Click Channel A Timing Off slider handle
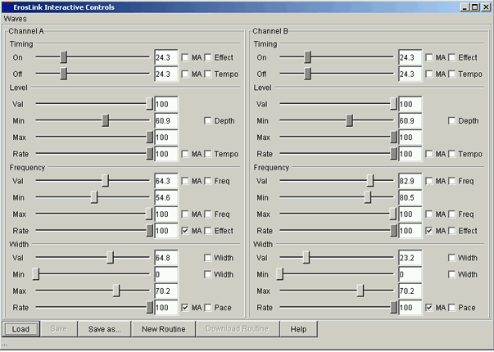This screenshot has height=352, width=494. (64, 74)
